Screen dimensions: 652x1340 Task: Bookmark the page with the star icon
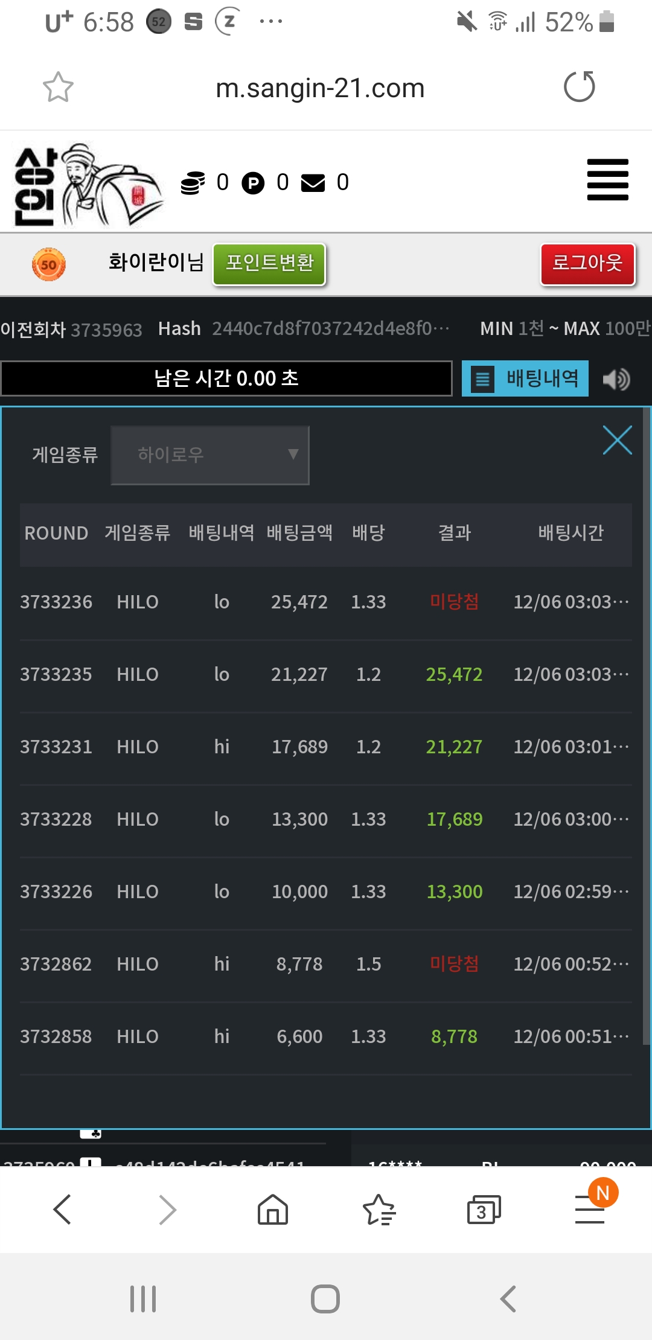[58, 88]
